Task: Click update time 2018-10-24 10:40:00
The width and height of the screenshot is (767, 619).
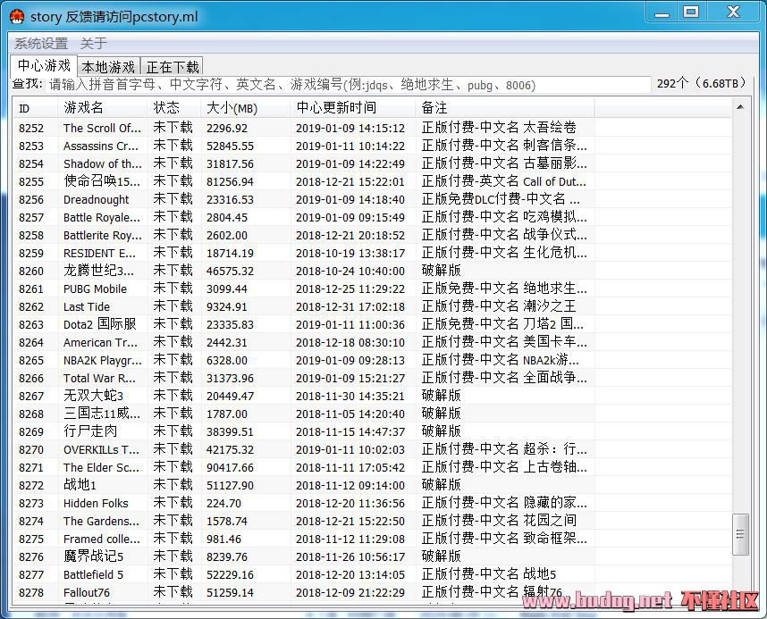Action: (350, 271)
